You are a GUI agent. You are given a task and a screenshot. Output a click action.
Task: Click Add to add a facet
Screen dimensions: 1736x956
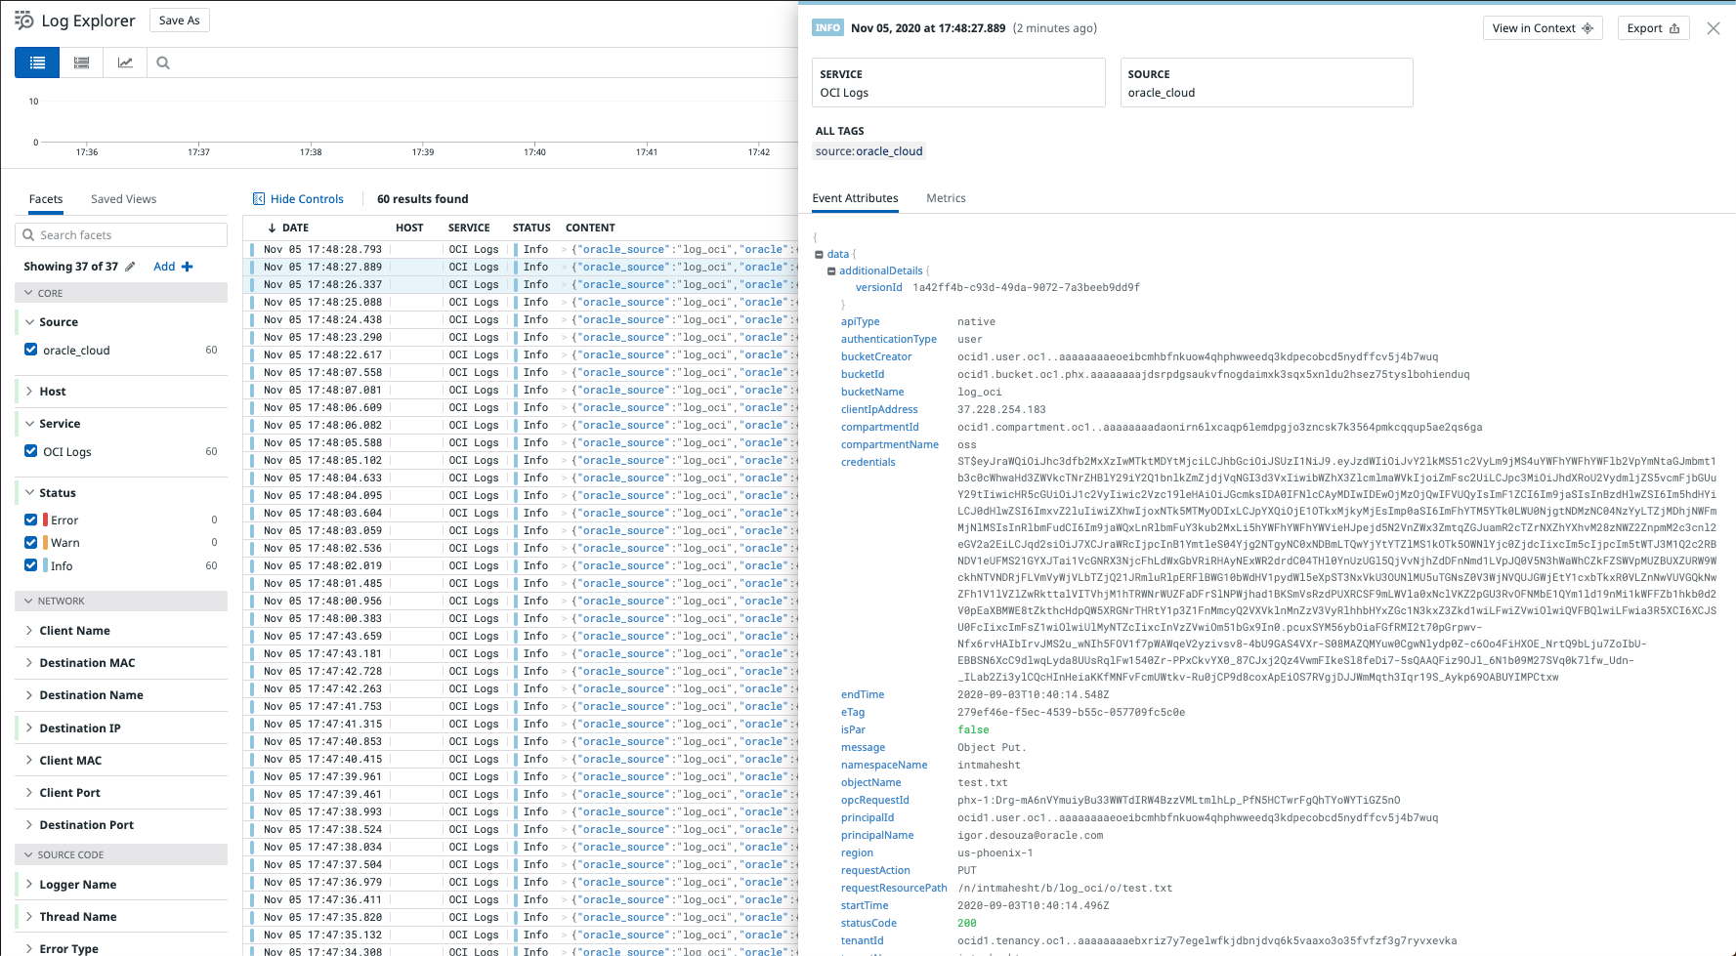(x=173, y=267)
